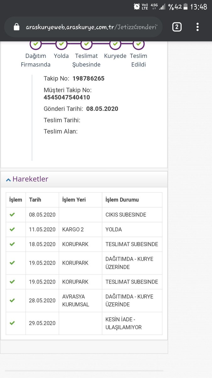Tap the lock icon in address bar

pyautogui.click(x=17, y=27)
